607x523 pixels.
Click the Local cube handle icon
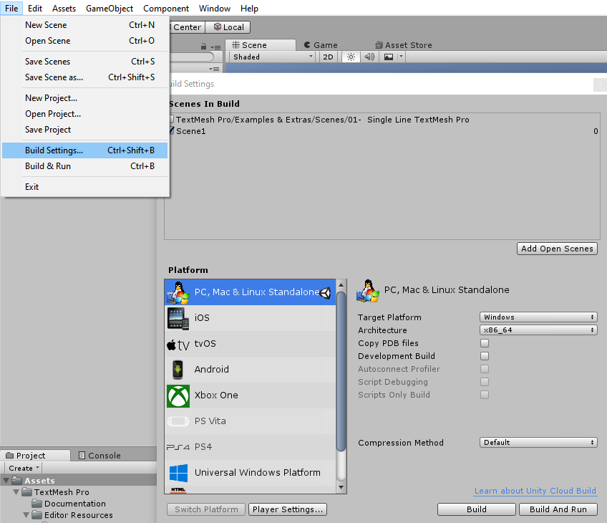click(x=218, y=27)
